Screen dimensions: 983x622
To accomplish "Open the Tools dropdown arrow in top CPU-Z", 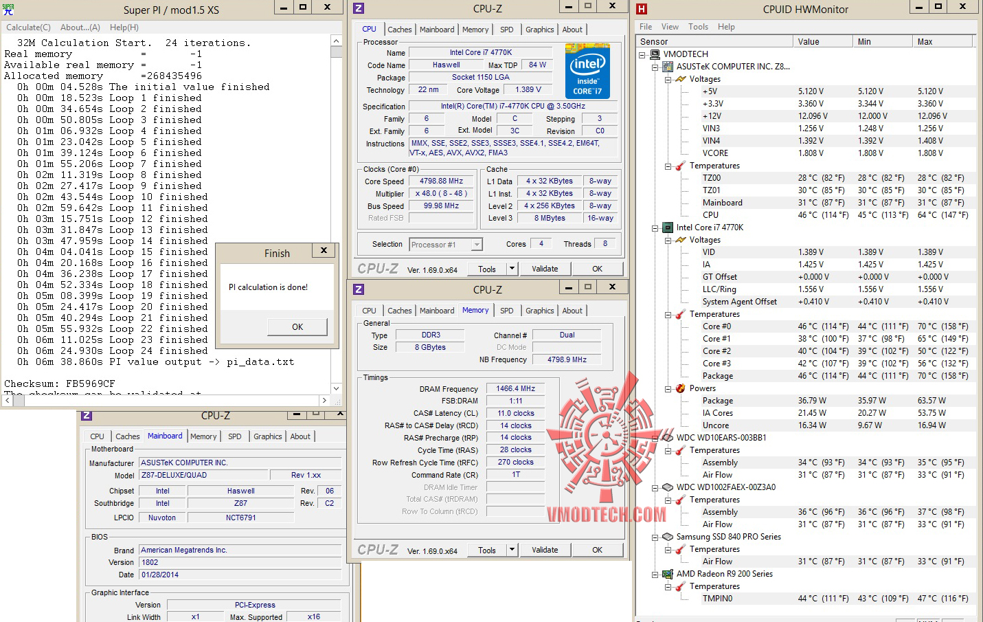I will coord(512,269).
